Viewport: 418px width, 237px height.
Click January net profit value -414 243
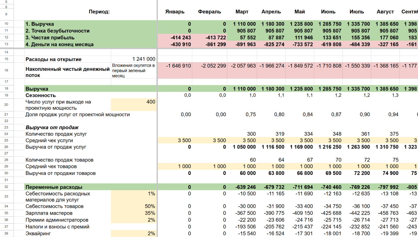(x=175, y=38)
